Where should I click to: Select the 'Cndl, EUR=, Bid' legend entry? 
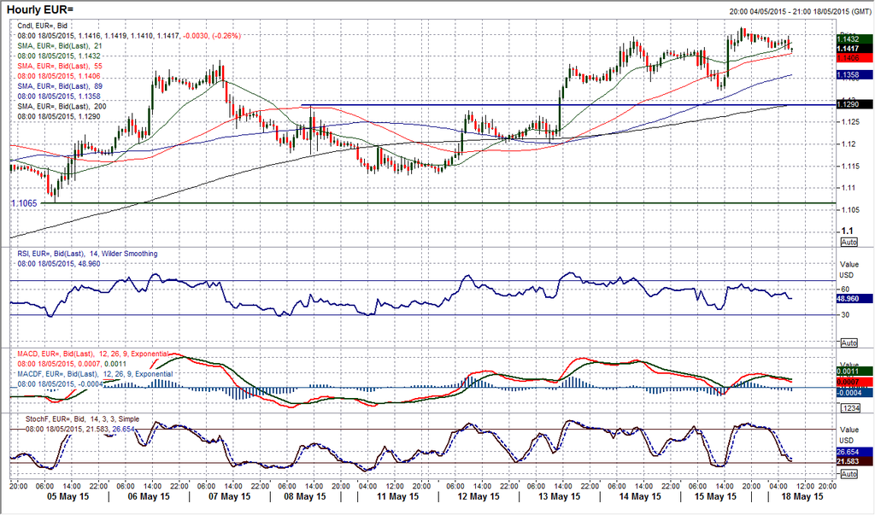click(x=43, y=26)
